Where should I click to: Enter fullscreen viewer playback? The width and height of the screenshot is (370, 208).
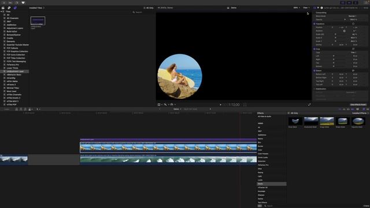pos(309,105)
